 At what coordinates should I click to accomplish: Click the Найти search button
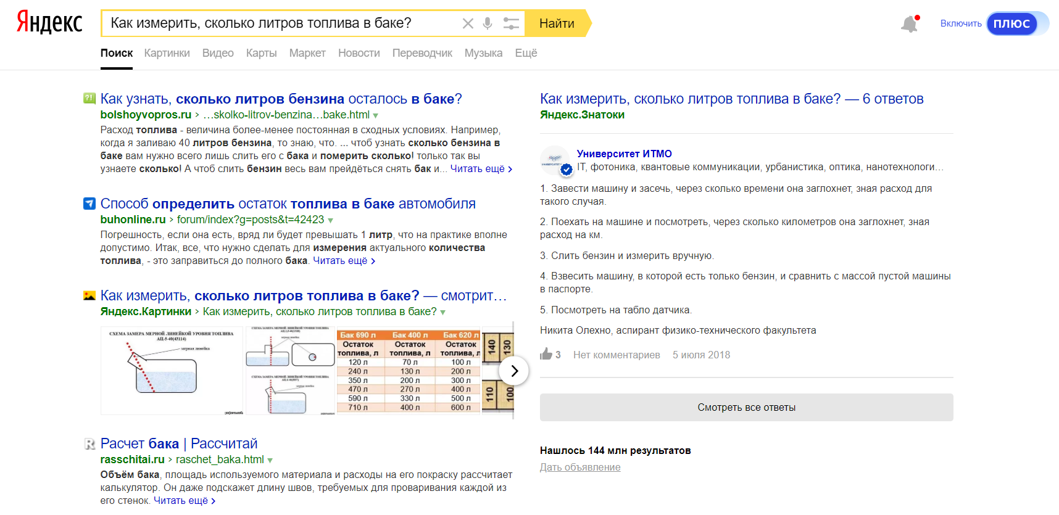(557, 23)
